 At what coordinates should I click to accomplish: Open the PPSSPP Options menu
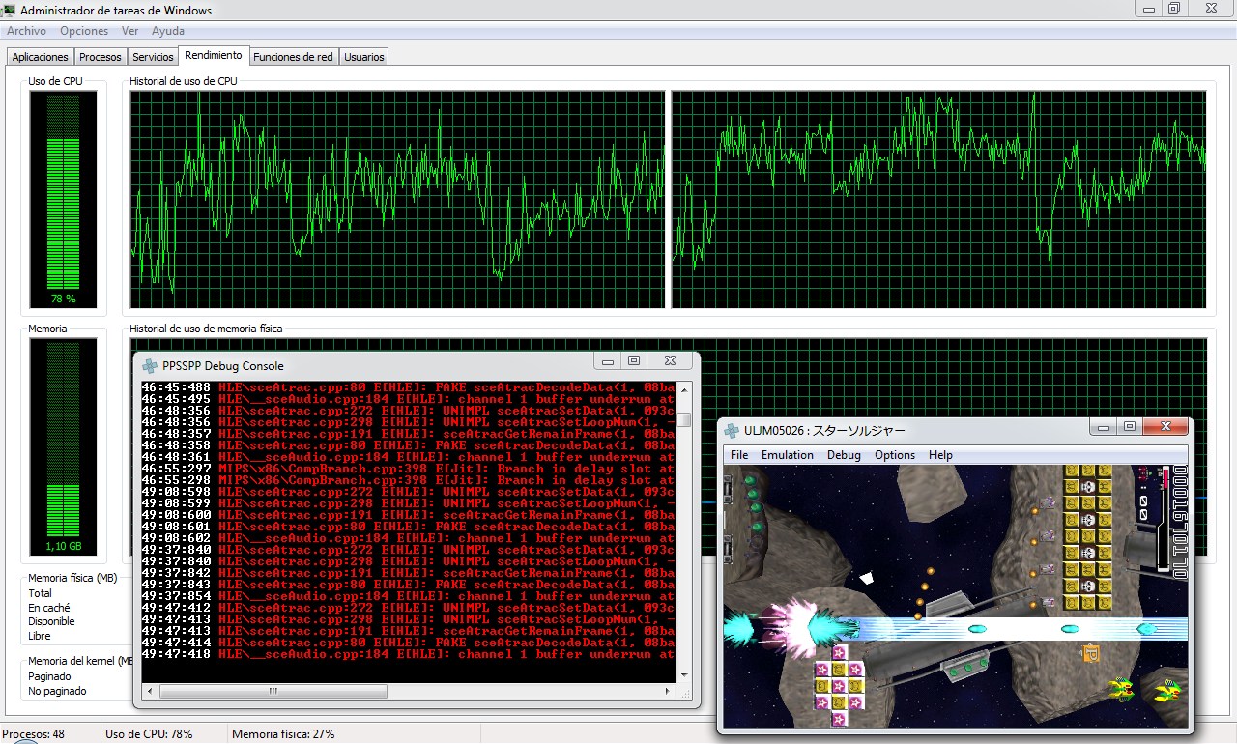point(894,455)
